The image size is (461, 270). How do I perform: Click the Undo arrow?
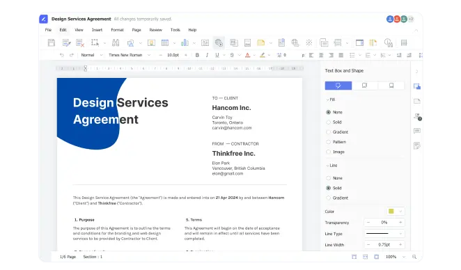click(62, 55)
